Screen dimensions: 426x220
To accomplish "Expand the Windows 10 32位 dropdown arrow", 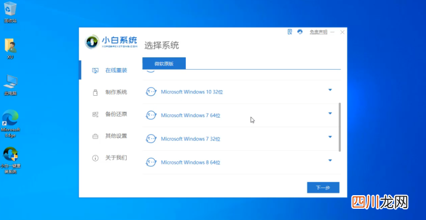I will click(330, 90).
